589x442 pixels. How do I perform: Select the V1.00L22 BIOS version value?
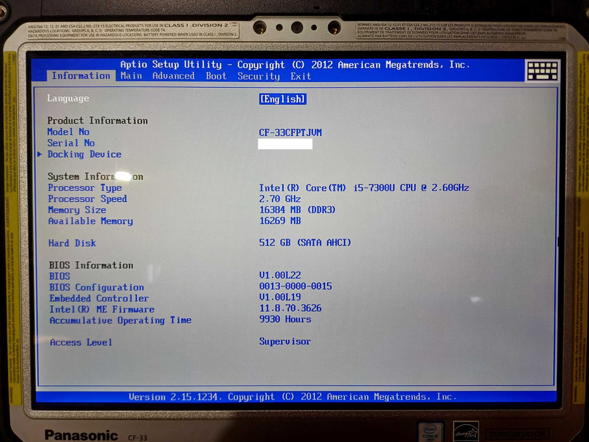click(x=280, y=275)
